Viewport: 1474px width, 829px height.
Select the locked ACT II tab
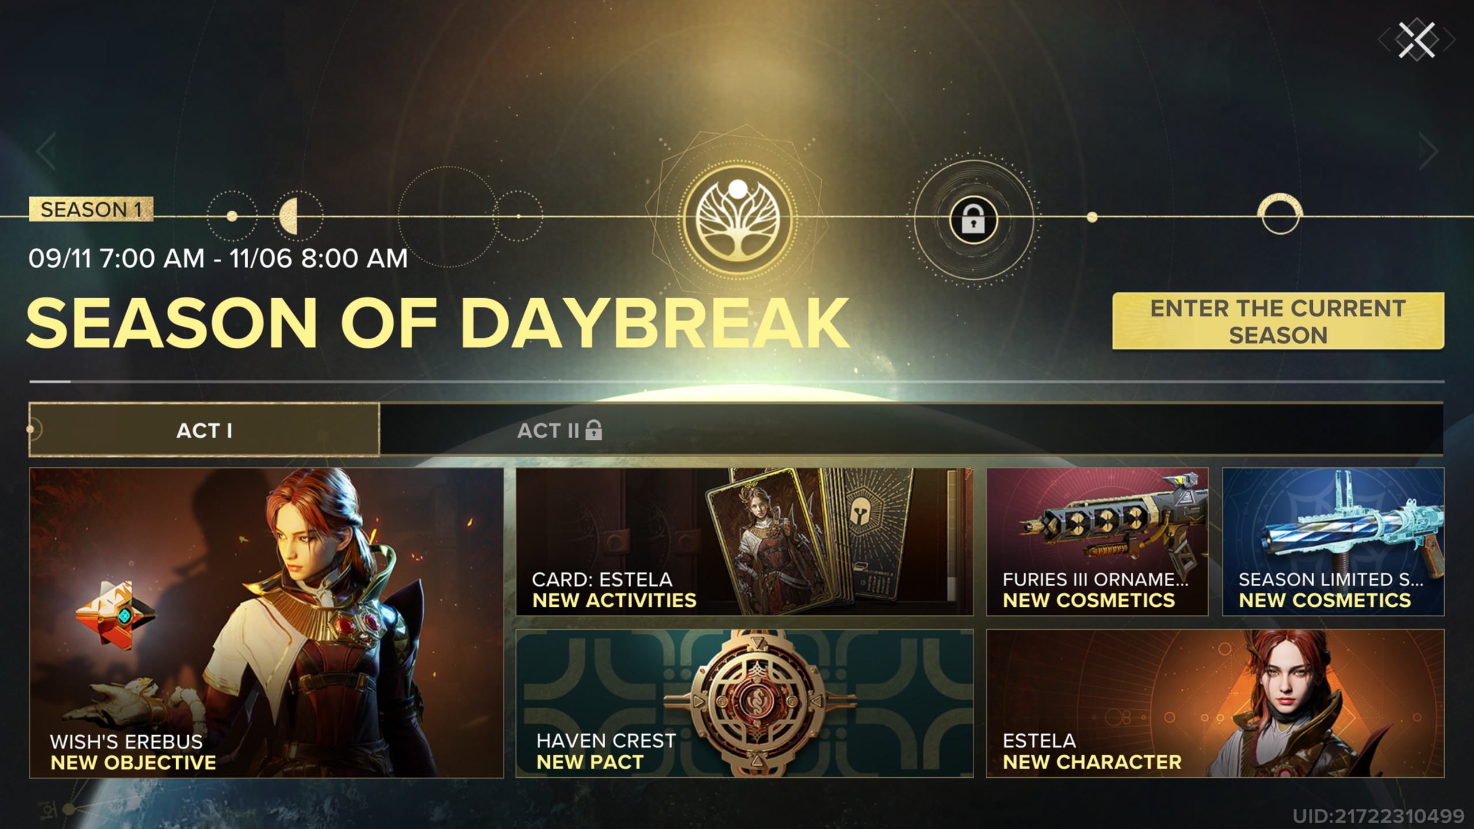(559, 430)
